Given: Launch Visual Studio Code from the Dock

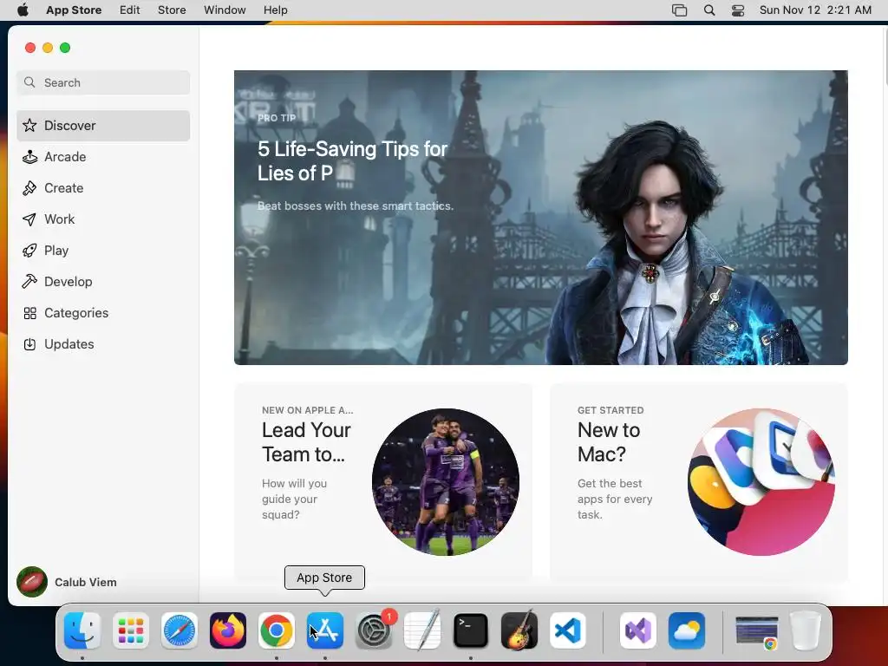Looking at the screenshot, I should pyautogui.click(x=568, y=630).
